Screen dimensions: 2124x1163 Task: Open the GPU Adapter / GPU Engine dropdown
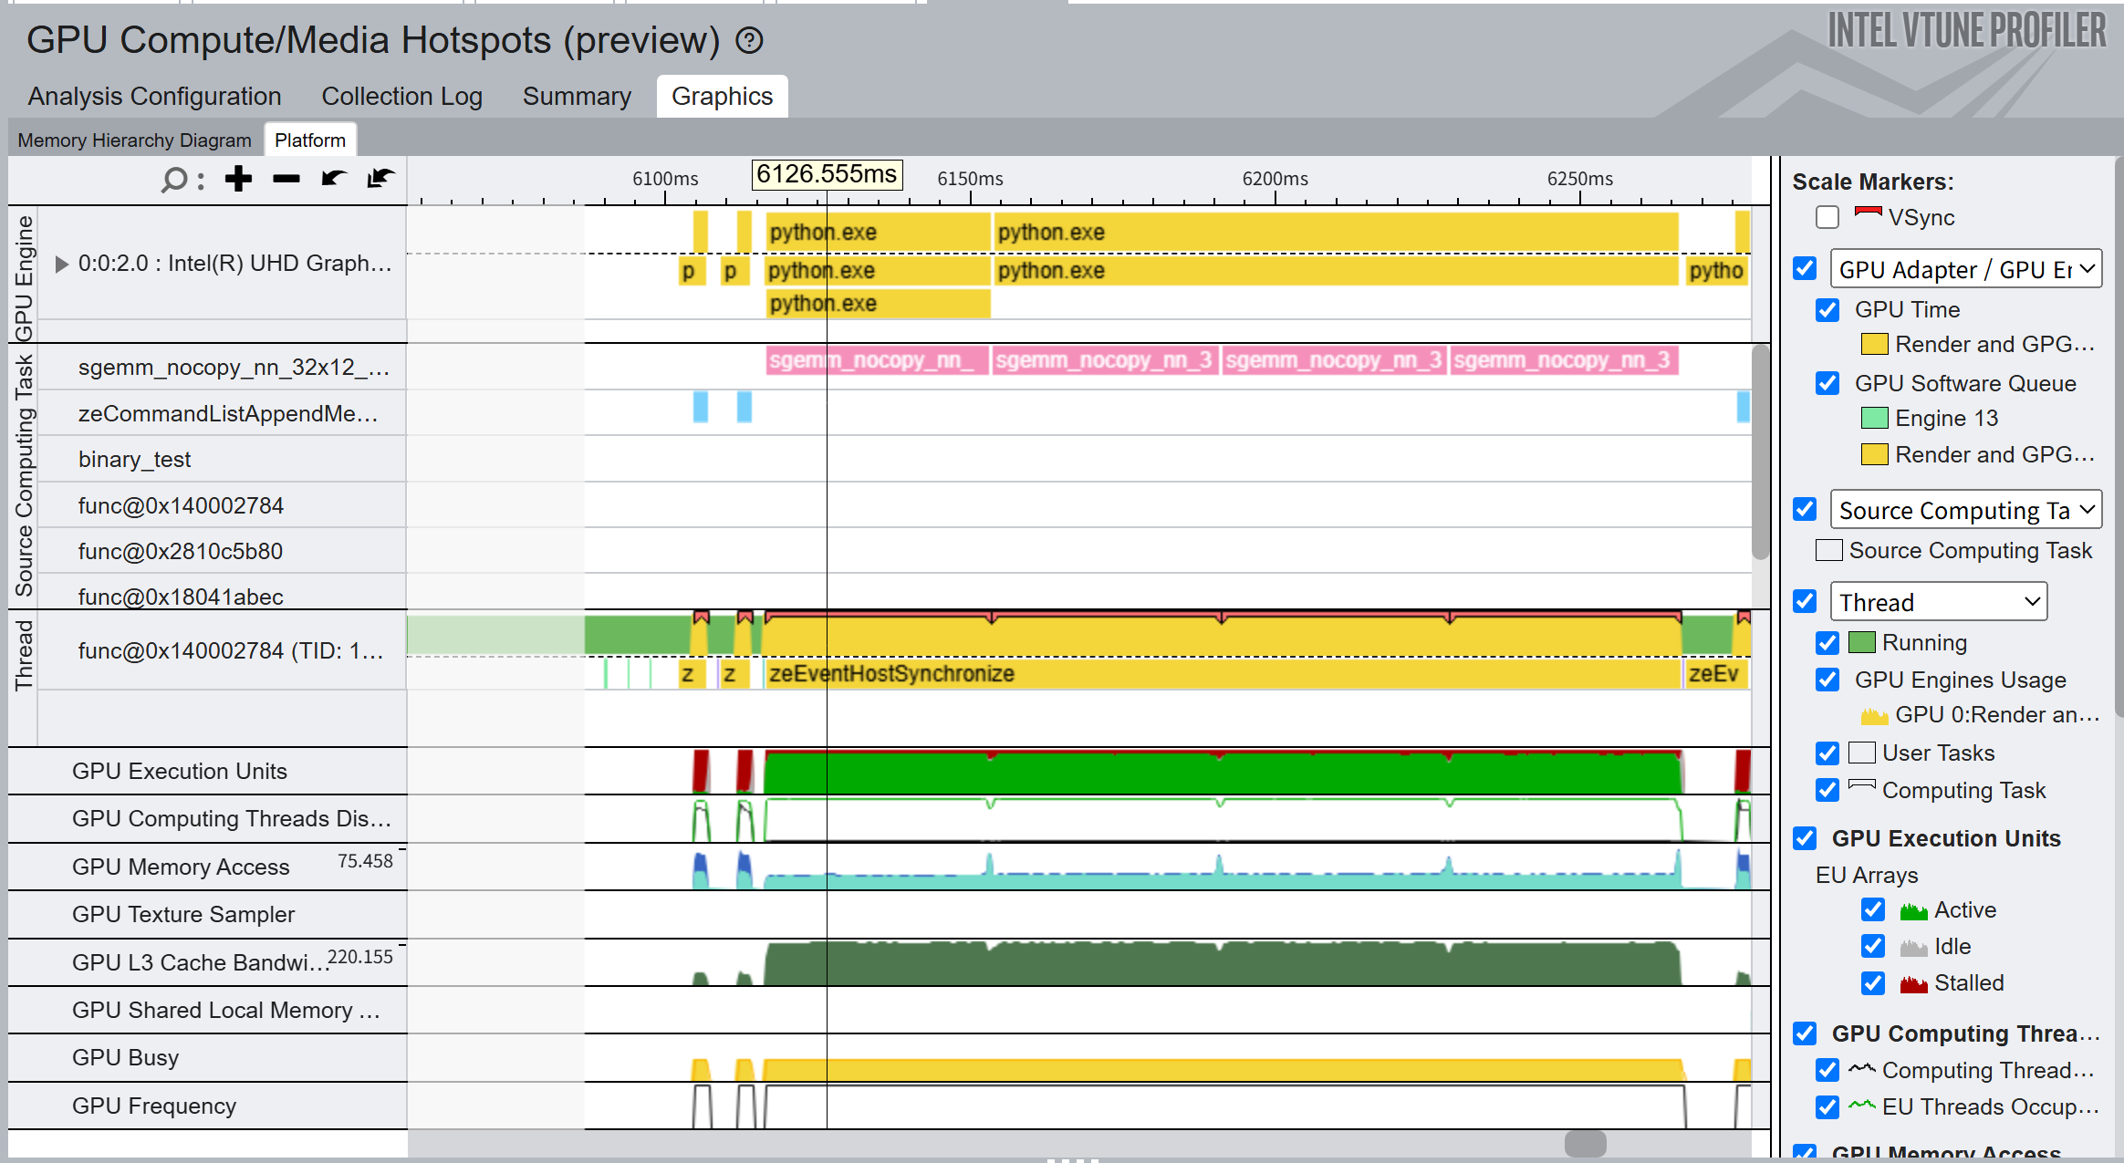pyautogui.click(x=1966, y=269)
